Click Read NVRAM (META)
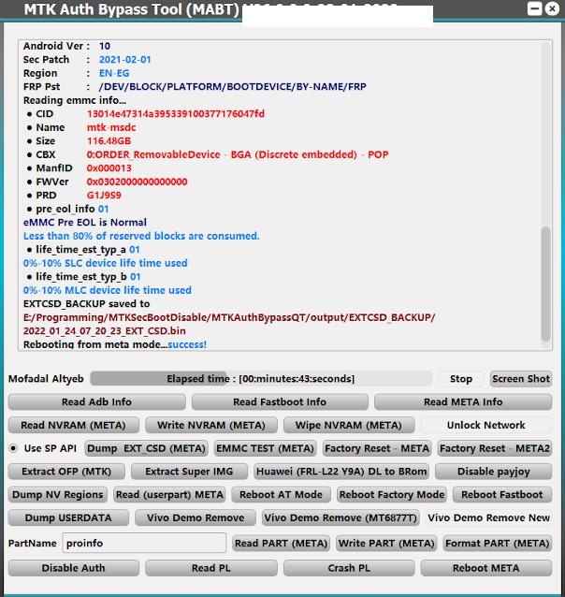Screen dimensions: 565x597 [74, 425]
